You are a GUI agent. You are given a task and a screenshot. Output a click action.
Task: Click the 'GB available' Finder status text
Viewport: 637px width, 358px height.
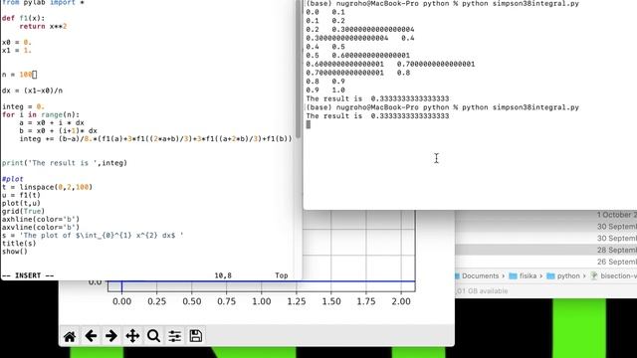click(x=482, y=291)
